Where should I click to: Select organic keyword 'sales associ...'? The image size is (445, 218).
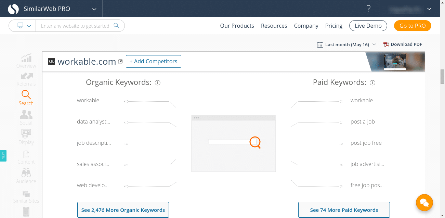point(93,164)
